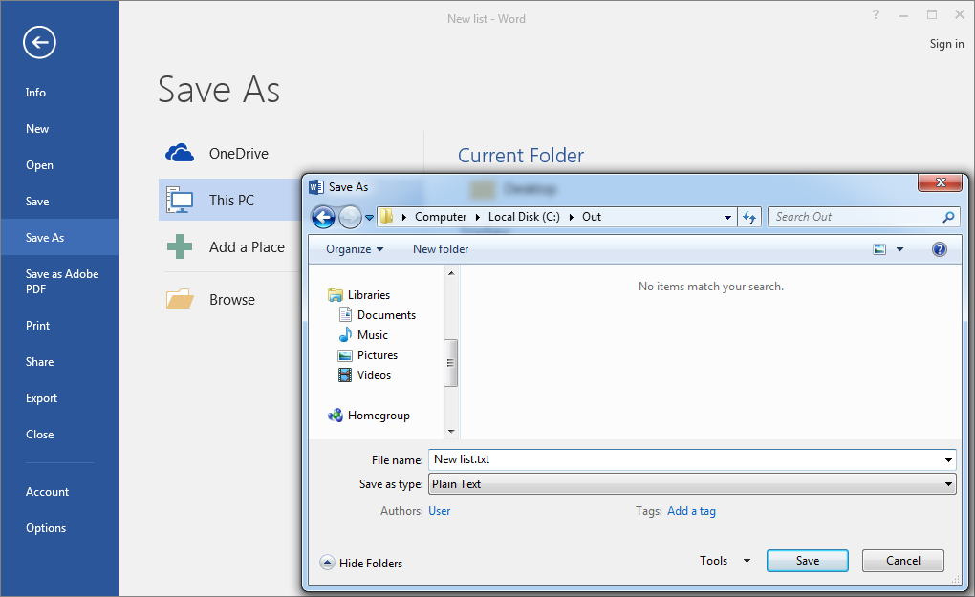The height and width of the screenshot is (597, 975).
Task: Click the Save button in dialog
Action: pyautogui.click(x=807, y=561)
